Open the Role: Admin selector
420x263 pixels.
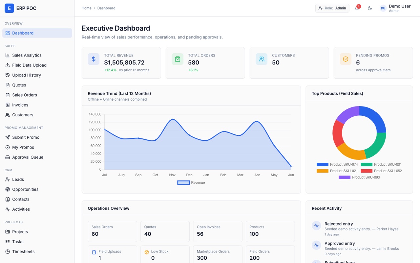pos(332,8)
